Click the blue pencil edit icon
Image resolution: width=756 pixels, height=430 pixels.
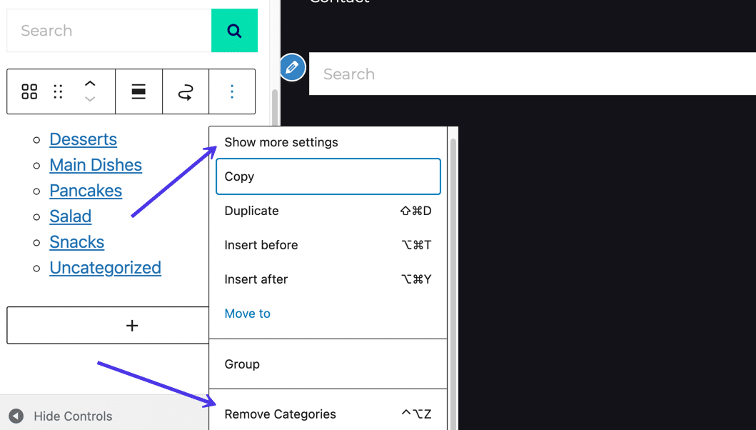click(x=292, y=67)
